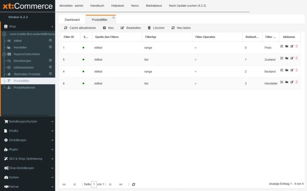Image resolution: width=307 pixels, height=191 pixels.
Task: Open help icon next to Startseiten Produkte
Action: pyautogui.click(x=50, y=74)
